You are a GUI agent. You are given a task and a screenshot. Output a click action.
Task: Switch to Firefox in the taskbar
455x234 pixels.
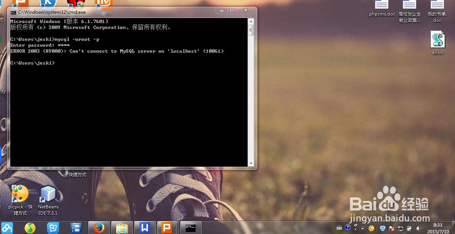pos(99,228)
